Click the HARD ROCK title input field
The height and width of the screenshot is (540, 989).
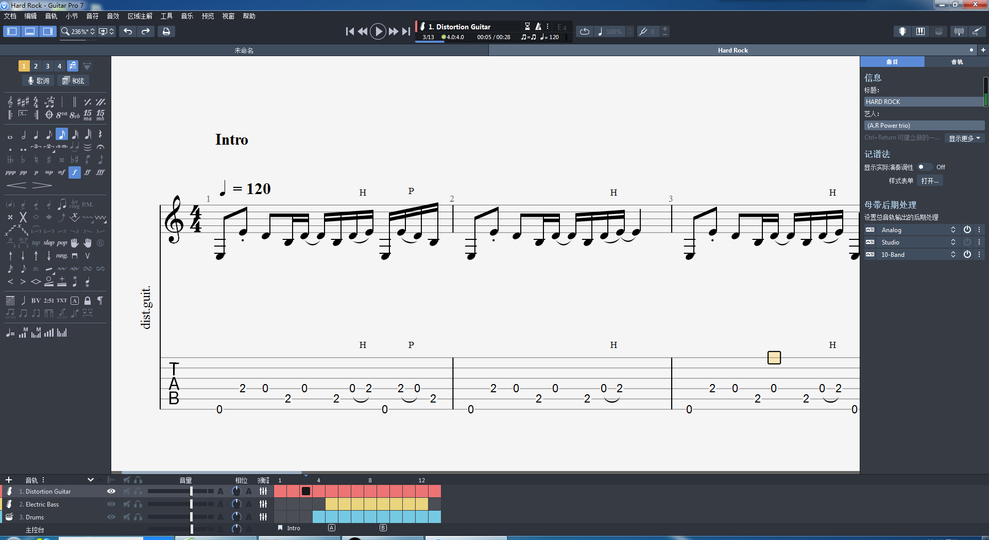923,102
